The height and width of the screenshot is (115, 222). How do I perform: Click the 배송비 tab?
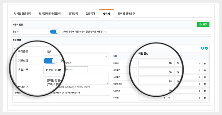click(x=106, y=14)
